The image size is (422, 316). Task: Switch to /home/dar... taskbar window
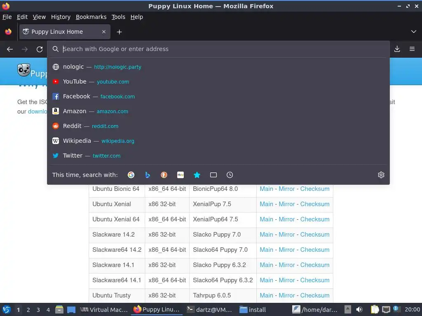tap(315, 310)
